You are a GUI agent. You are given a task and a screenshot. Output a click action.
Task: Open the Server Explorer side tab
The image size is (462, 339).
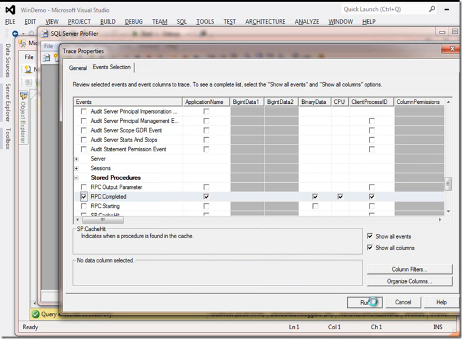[8, 103]
